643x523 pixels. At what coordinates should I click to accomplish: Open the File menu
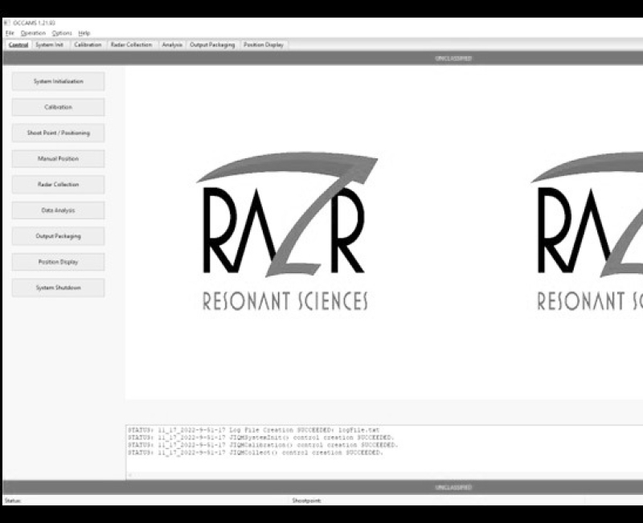(x=10, y=33)
